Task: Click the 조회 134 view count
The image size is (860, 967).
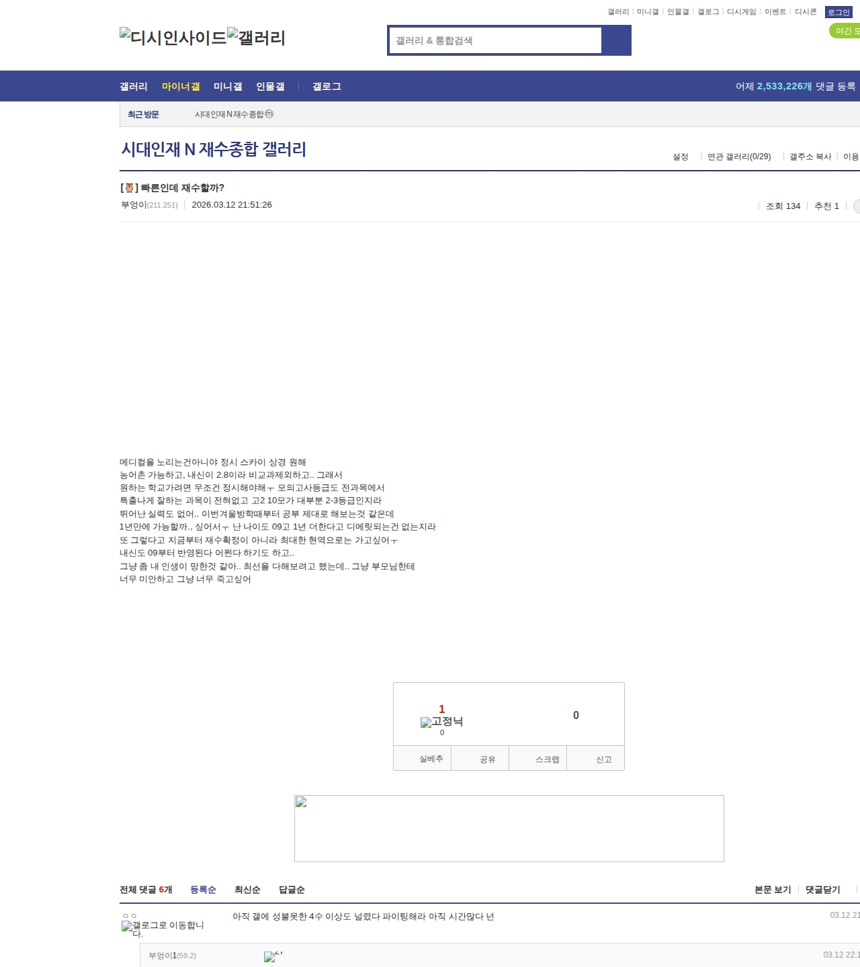Action: (x=783, y=206)
